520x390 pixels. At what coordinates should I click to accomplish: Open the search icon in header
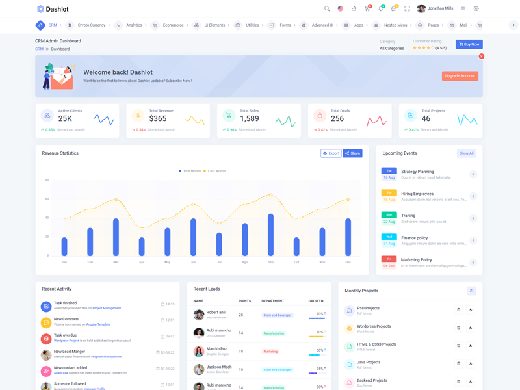pyautogui.click(x=327, y=9)
